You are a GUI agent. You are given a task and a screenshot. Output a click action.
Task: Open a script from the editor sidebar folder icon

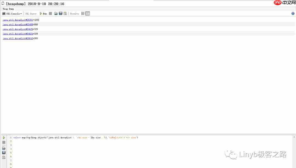point(4,148)
